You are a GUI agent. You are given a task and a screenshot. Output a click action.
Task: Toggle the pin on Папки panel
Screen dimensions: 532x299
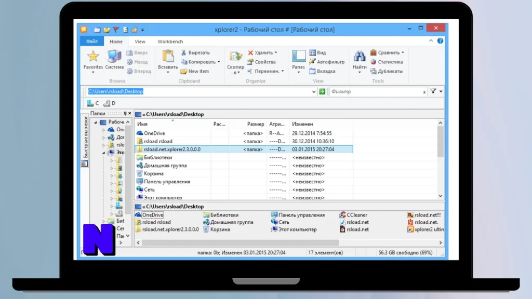tap(125, 114)
